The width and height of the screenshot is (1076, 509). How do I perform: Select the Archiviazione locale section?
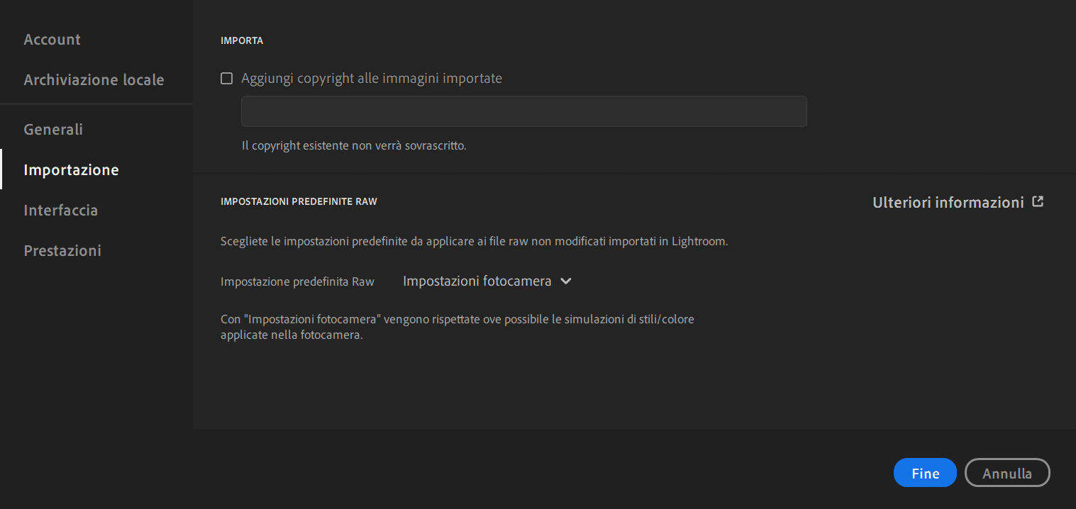pos(93,80)
